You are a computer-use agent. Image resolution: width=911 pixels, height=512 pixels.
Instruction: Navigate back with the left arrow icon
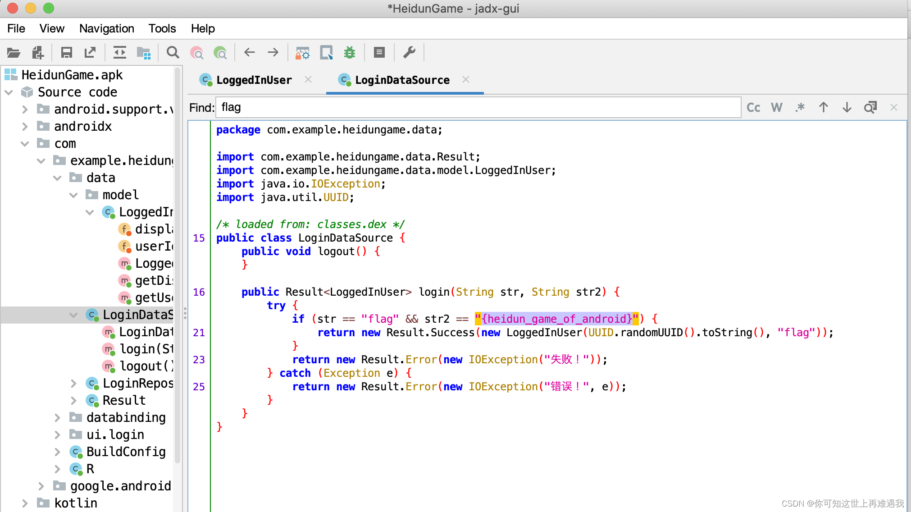[x=250, y=53]
